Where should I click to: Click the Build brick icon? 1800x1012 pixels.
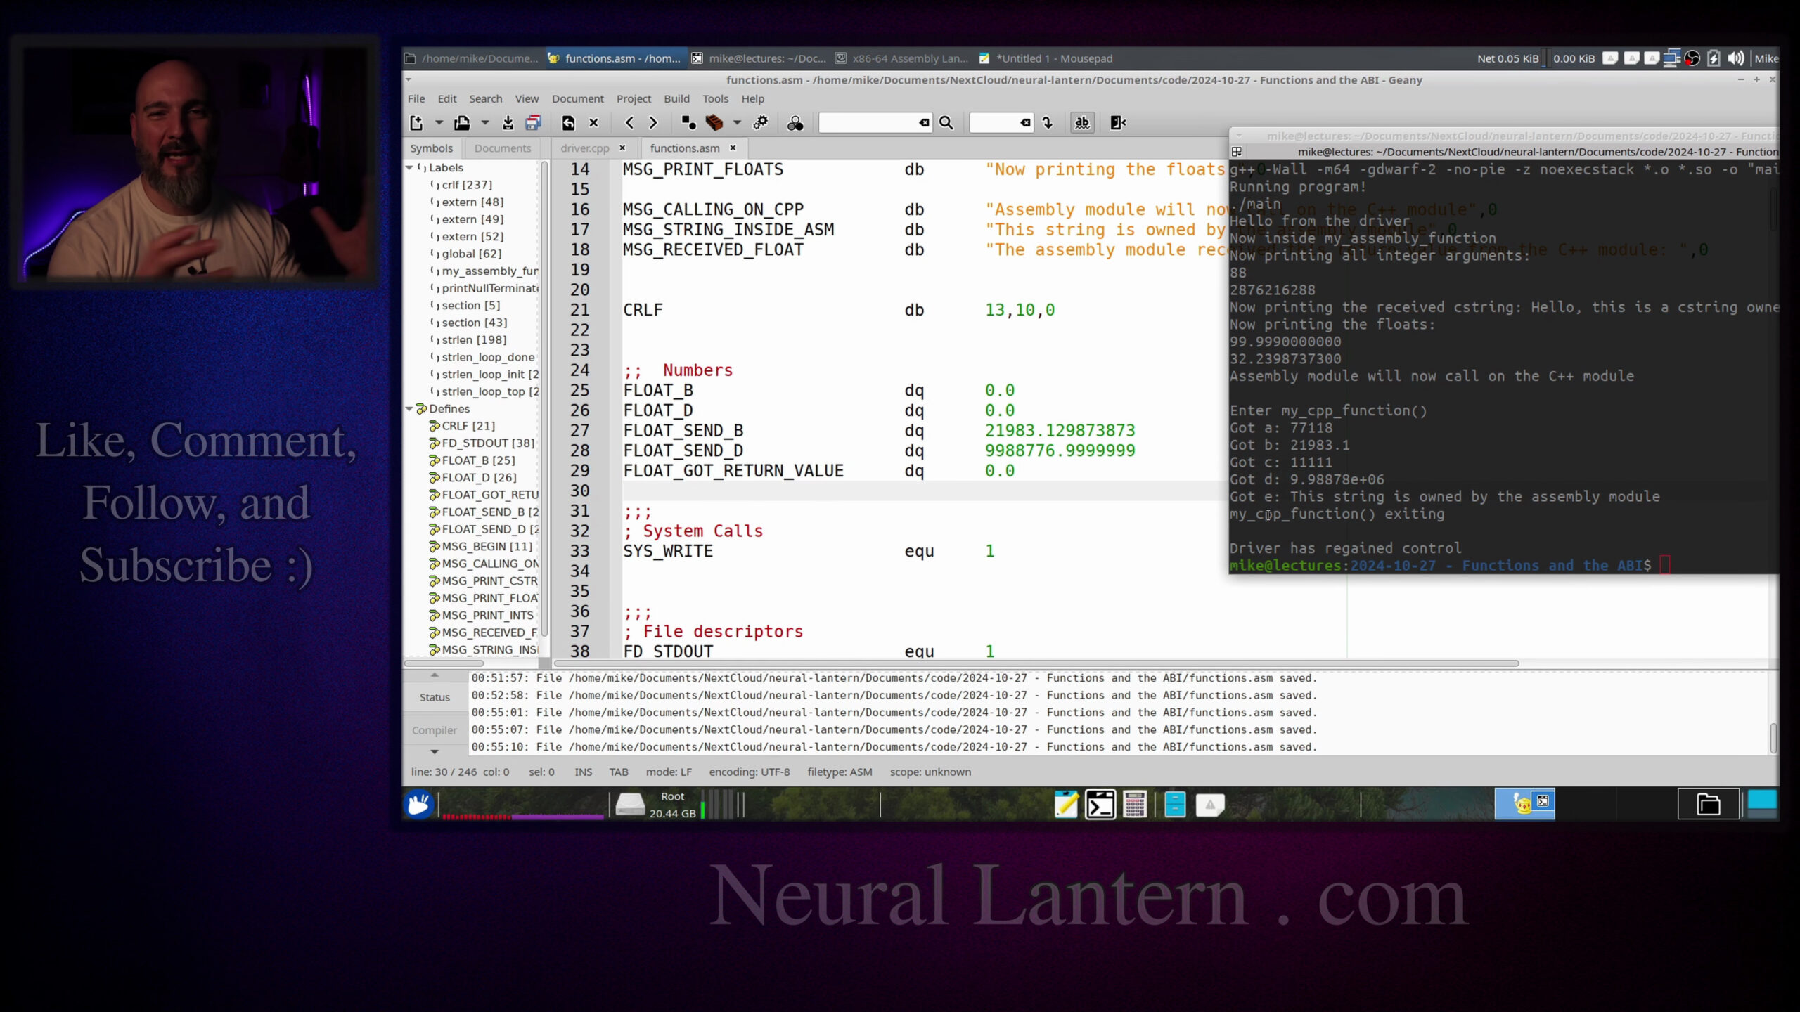[x=714, y=123]
